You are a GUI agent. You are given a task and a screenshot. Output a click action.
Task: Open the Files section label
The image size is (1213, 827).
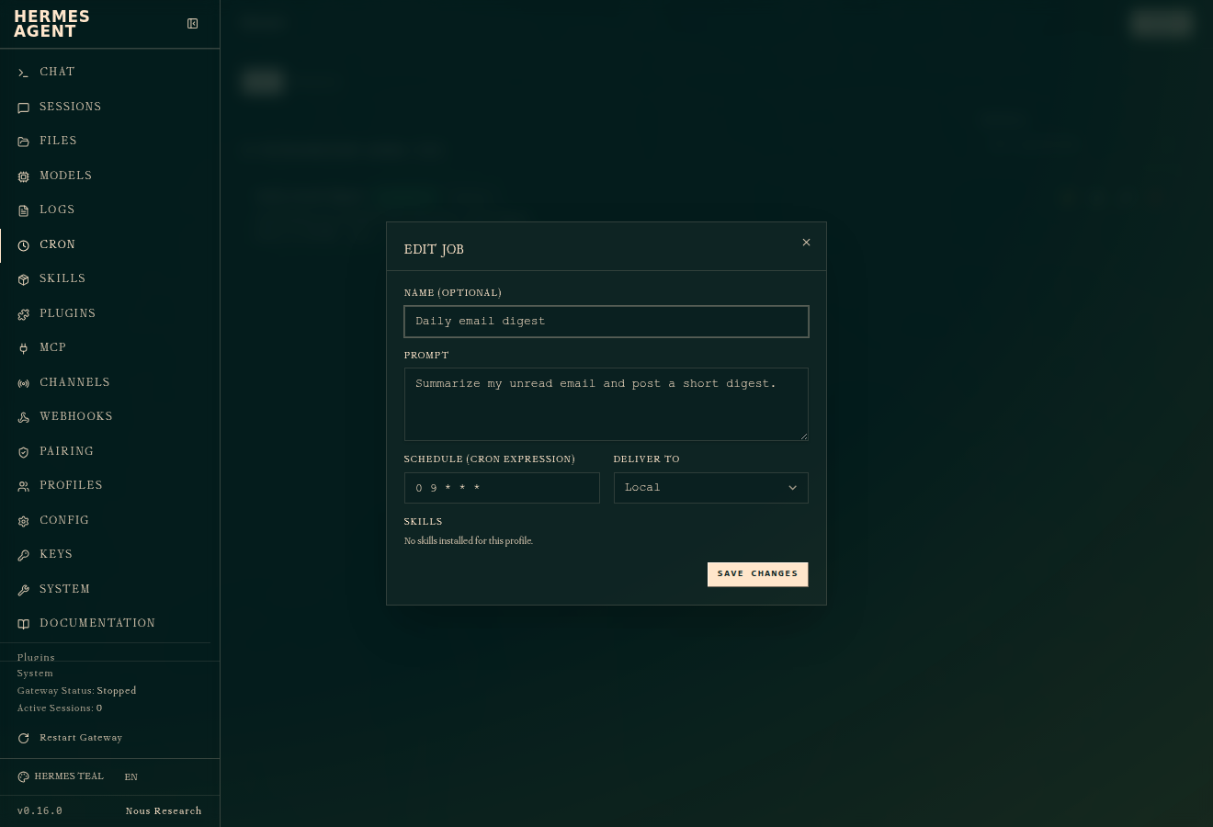coord(58,141)
